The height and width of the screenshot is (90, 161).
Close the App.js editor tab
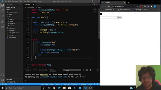tap(34, 4)
